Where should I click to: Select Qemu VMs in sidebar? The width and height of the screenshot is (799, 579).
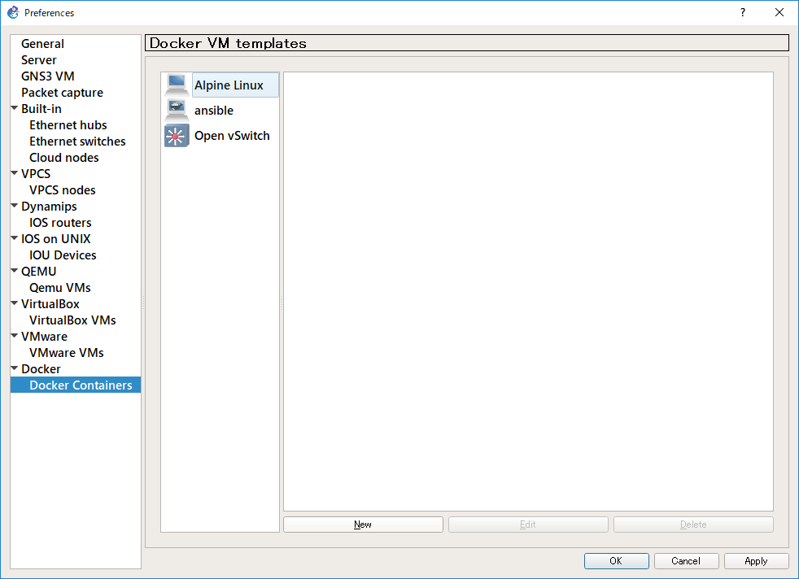pyautogui.click(x=59, y=288)
